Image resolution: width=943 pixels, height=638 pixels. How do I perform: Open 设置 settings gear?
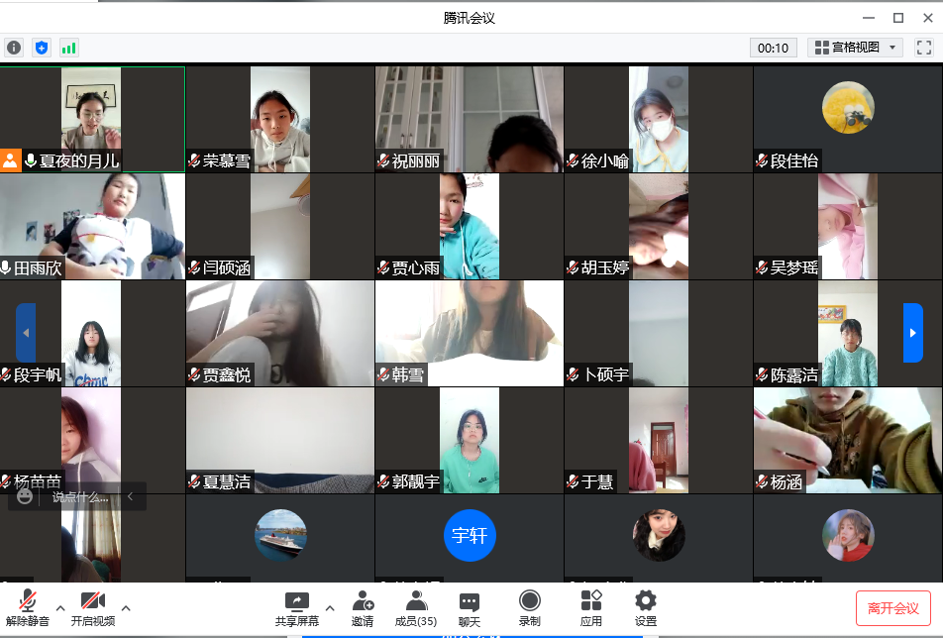tap(646, 607)
